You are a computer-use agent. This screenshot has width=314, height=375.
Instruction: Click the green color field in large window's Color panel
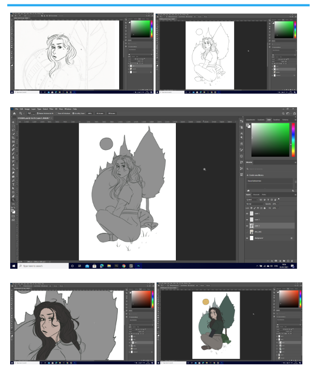(270, 140)
